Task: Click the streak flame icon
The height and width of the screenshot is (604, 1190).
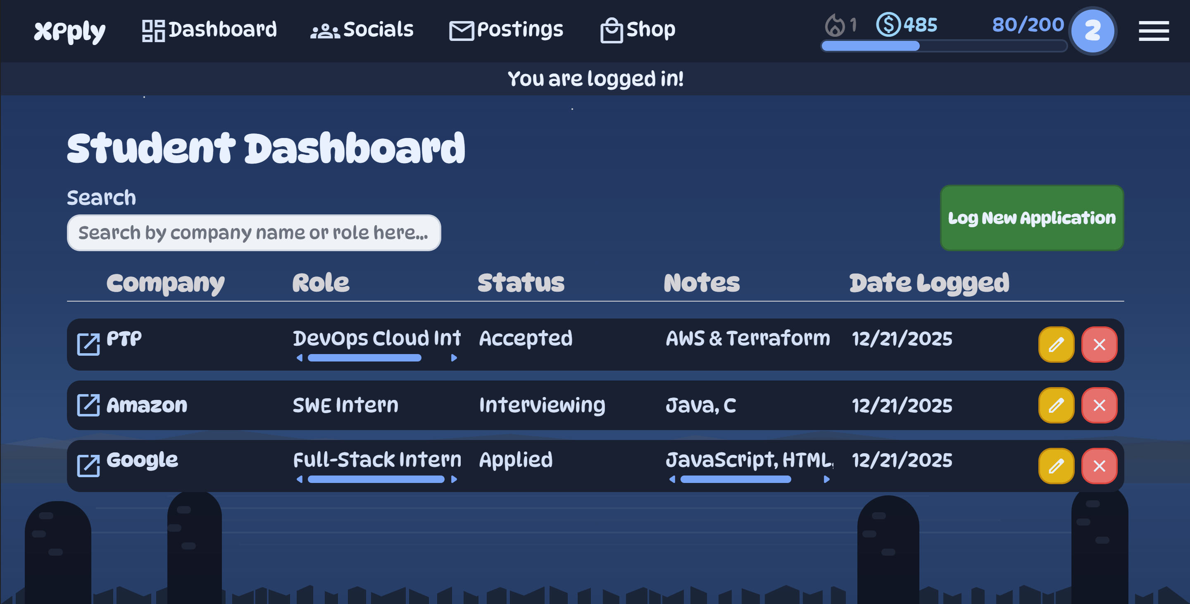Action: (x=835, y=25)
